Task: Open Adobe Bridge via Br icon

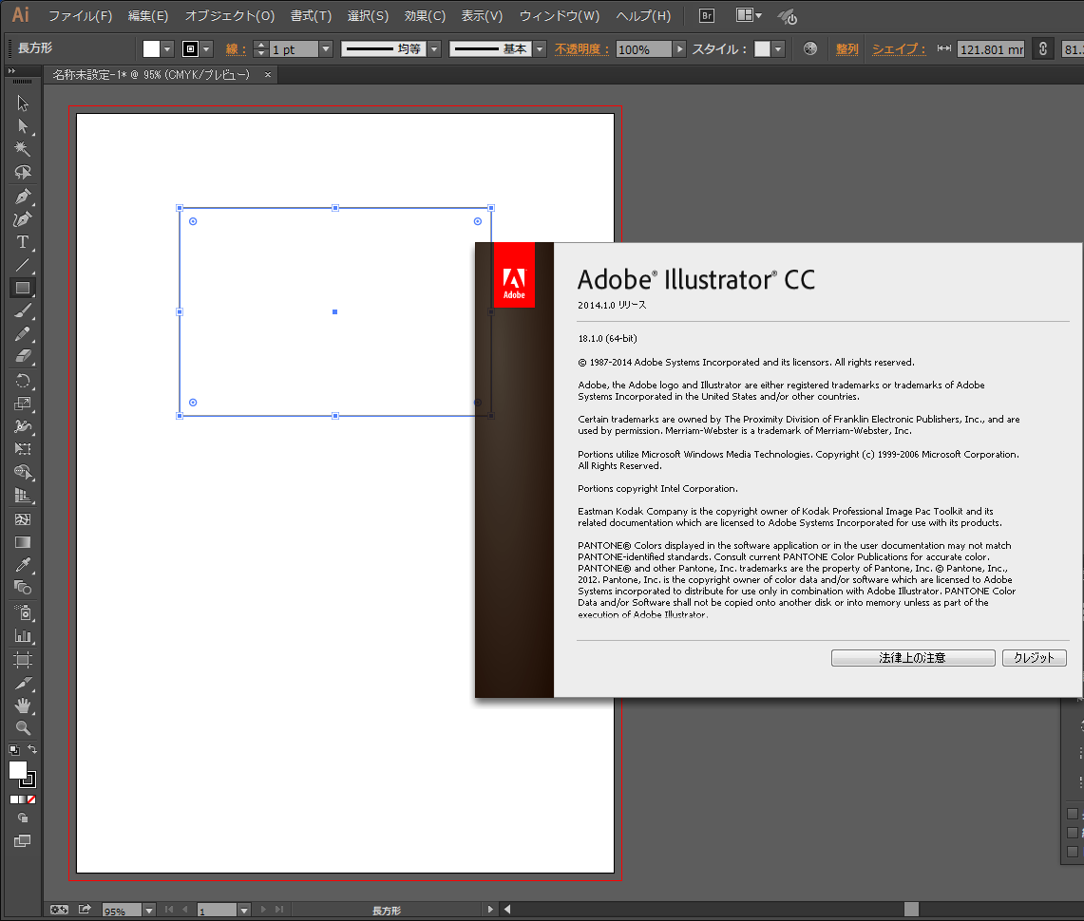Action: point(707,16)
